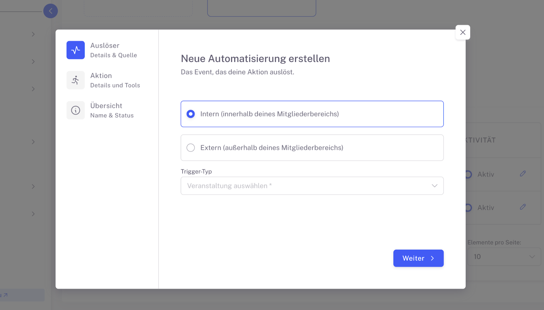Collapse the sidebar with round back arrow
Viewport: 544px width, 310px height.
click(51, 11)
